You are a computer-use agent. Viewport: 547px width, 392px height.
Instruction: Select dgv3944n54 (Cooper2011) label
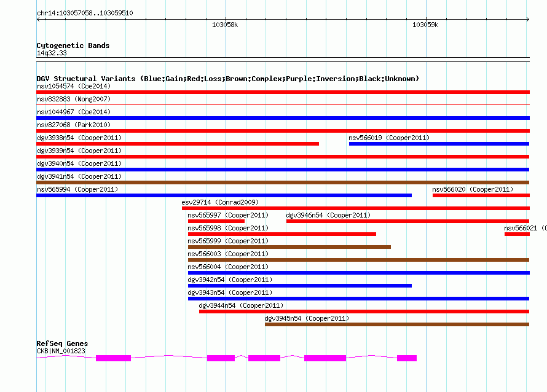pyautogui.click(x=241, y=305)
